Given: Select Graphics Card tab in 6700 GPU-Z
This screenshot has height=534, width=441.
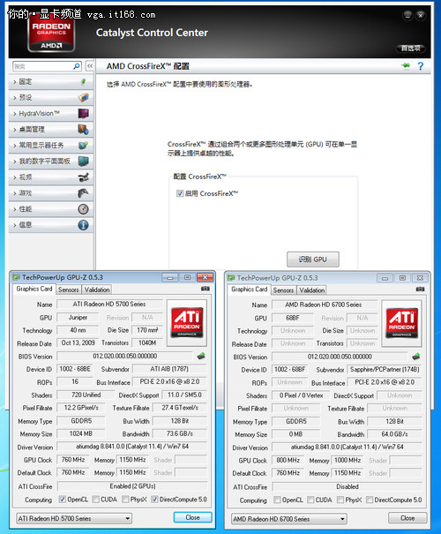Looking at the screenshot, I should (x=249, y=290).
